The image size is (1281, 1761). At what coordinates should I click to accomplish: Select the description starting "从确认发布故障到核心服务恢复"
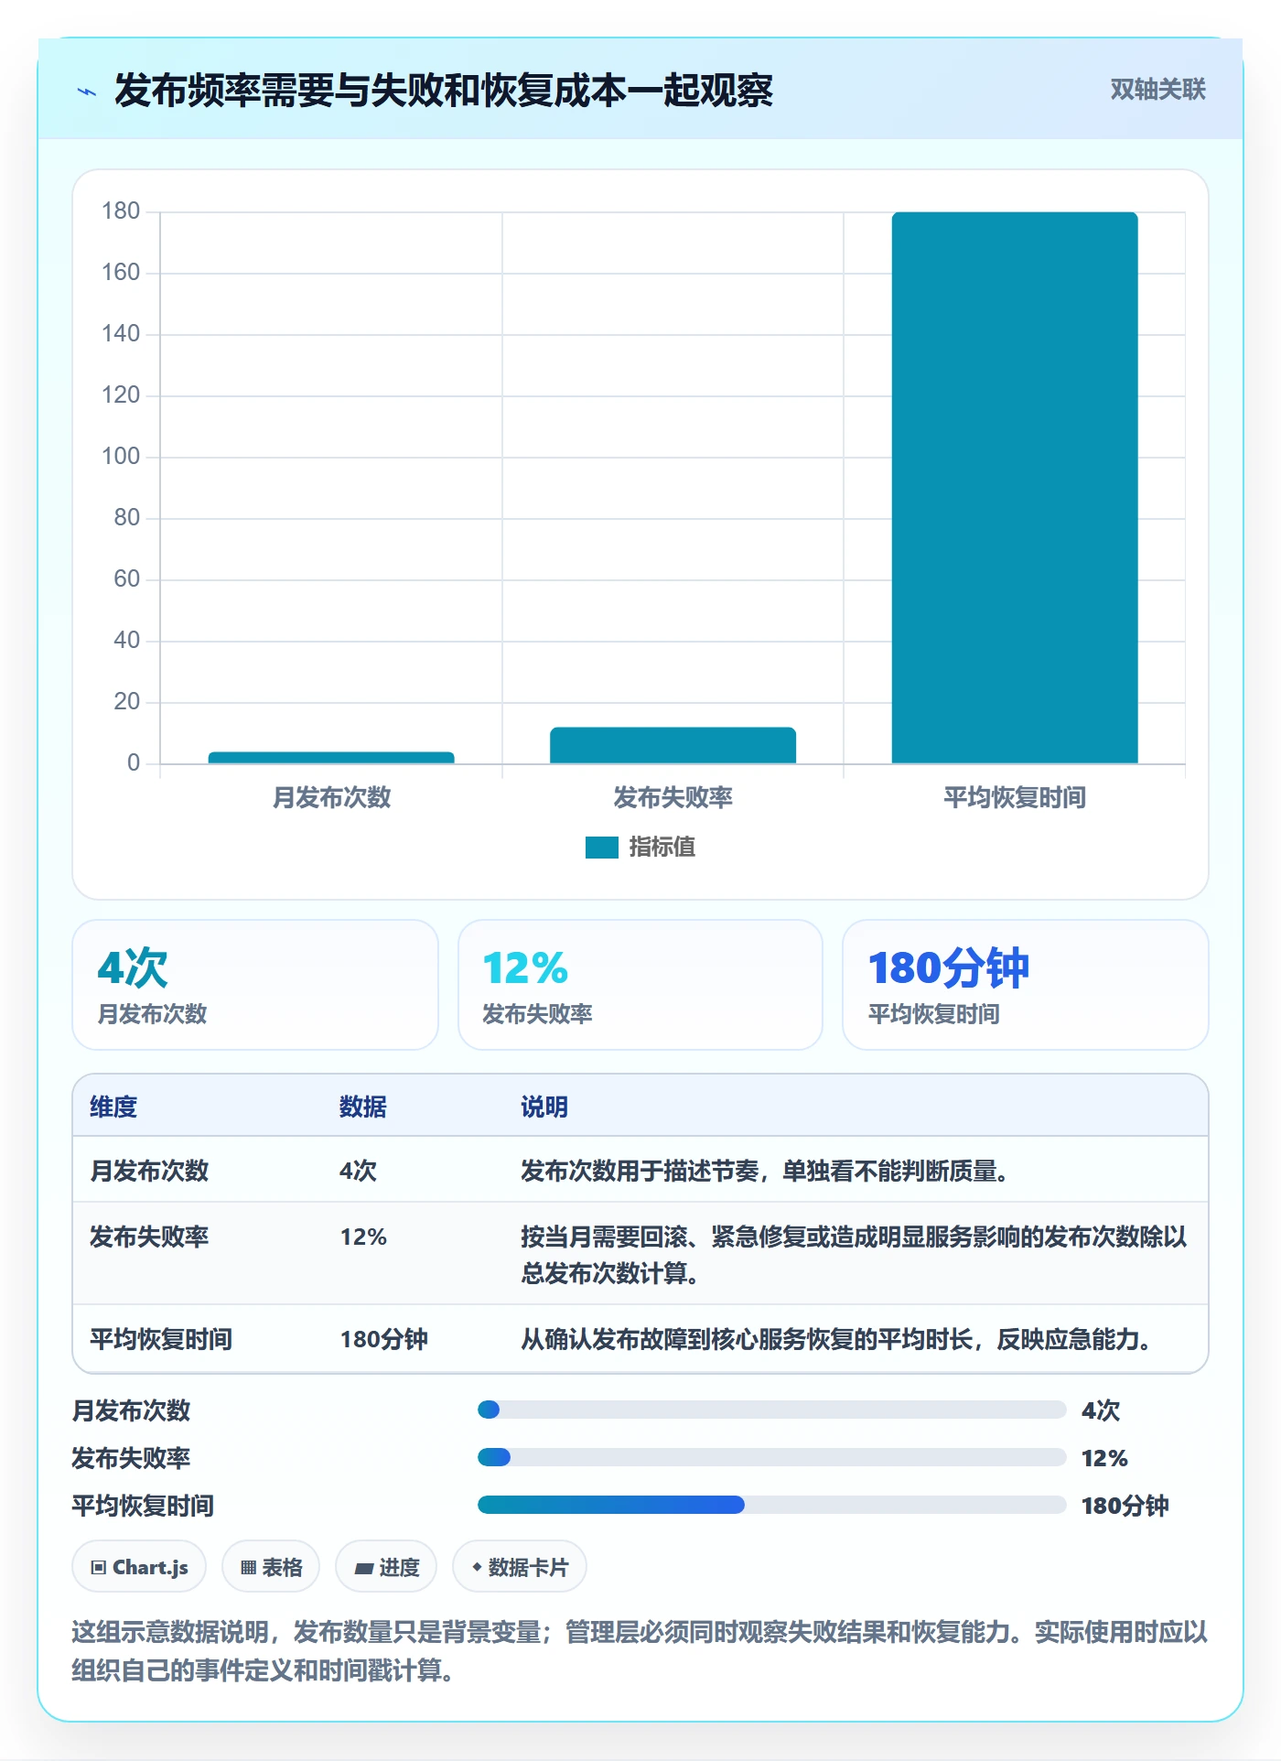pos(837,1339)
